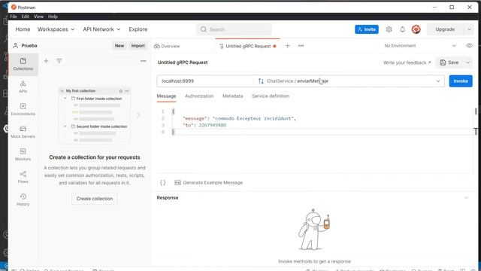Click the localhost:6999 server URL field

click(x=205, y=81)
